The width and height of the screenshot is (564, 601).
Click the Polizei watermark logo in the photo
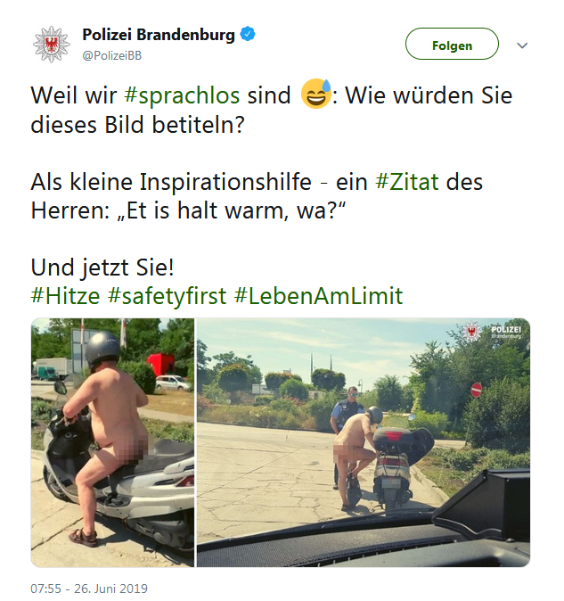pyautogui.click(x=491, y=332)
